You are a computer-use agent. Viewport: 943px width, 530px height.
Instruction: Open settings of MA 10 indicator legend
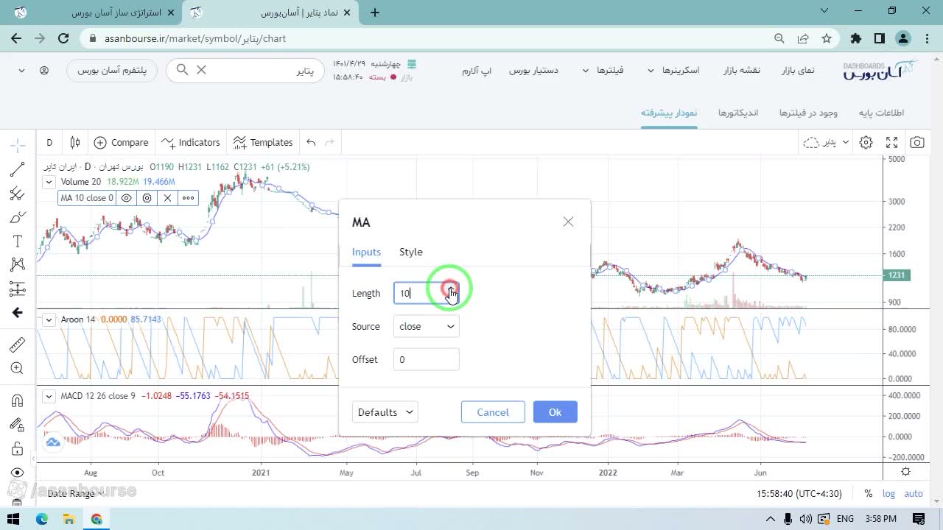[x=147, y=198]
